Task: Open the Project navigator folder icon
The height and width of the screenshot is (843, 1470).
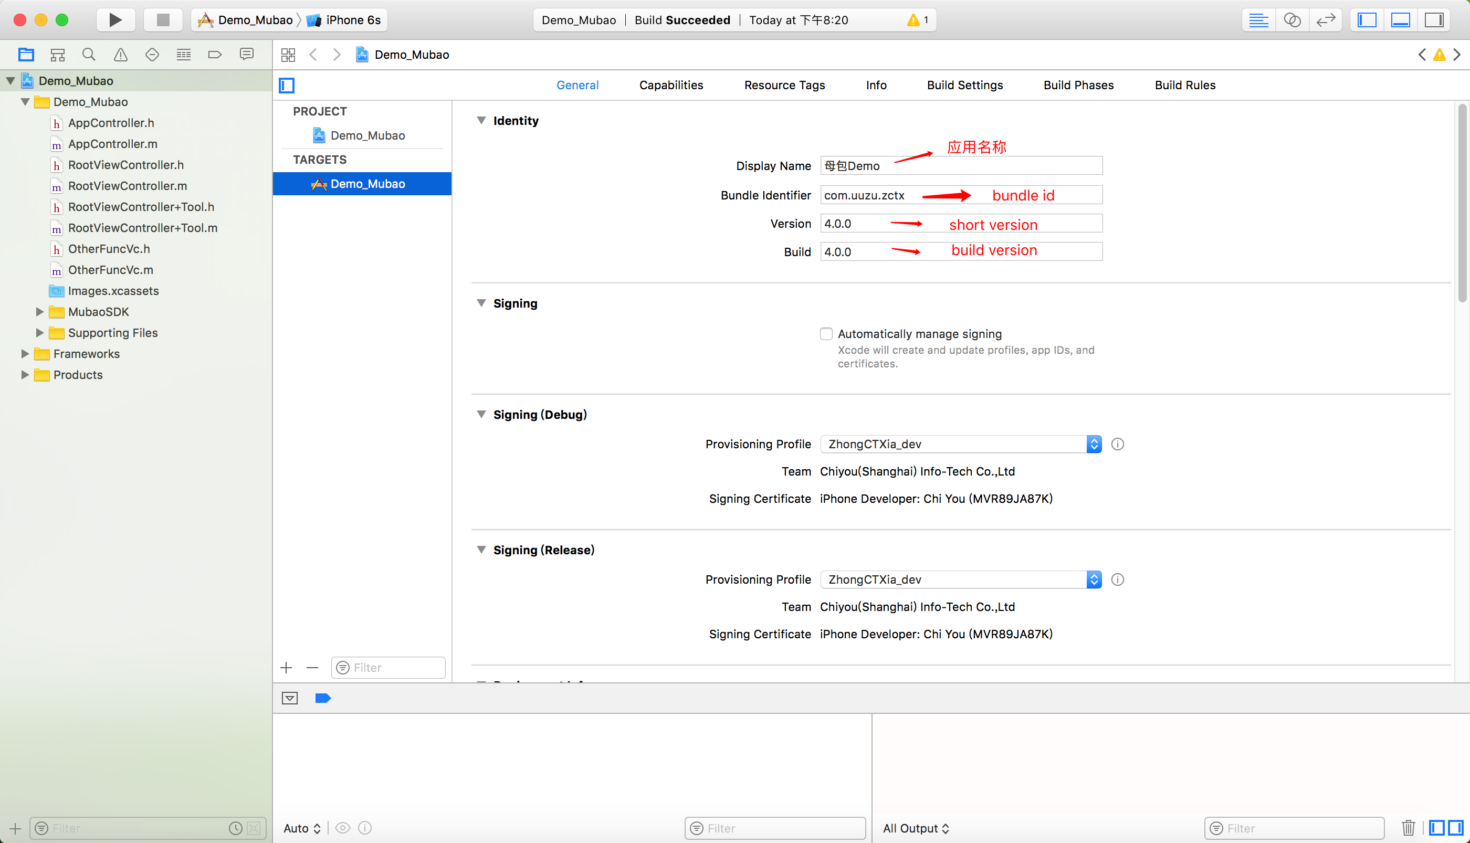Action: pyautogui.click(x=26, y=55)
